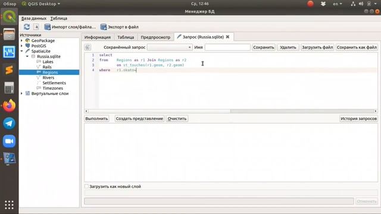Open the Обзор activities overview

(10, 4)
